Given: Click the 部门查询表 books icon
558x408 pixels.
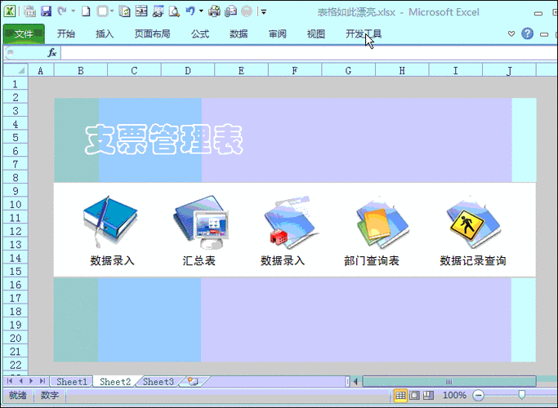Looking at the screenshot, I should click(382, 222).
